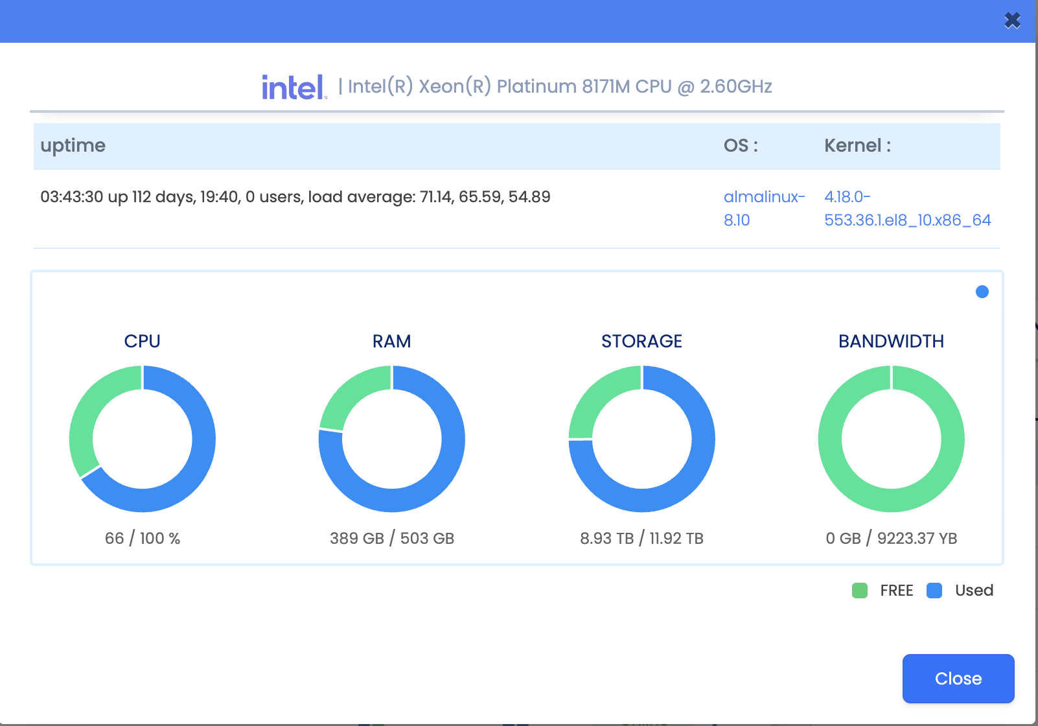Click the 389 GB / 503 GB RAM value
Viewport: 1038px width, 726px height.
[x=391, y=538]
